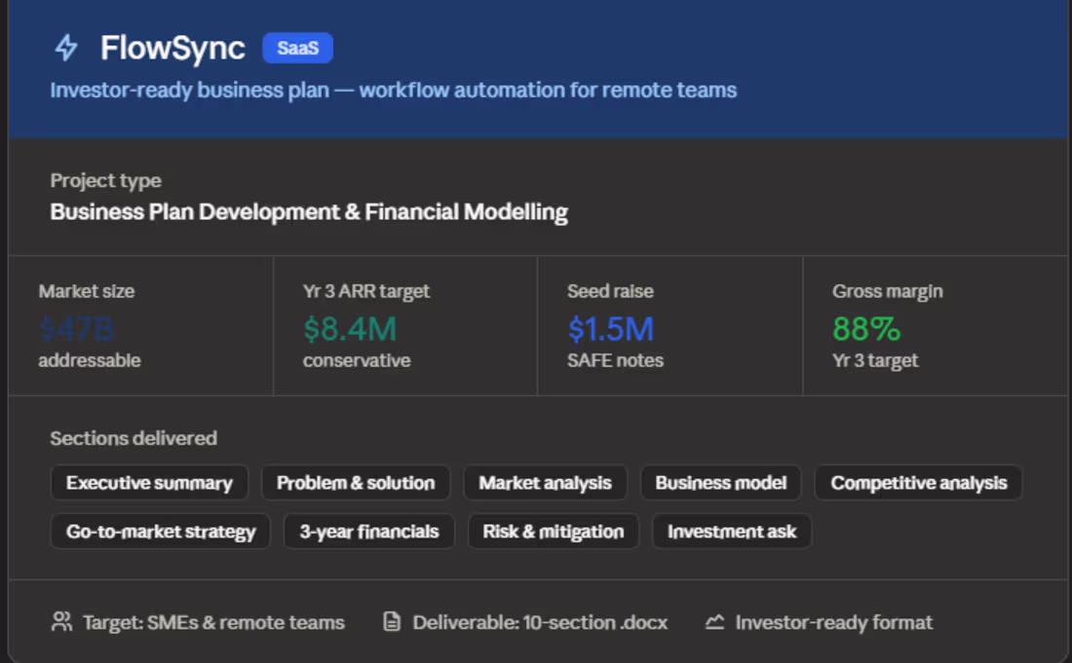Click the Deliverable: 10-section .docx text
The width and height of the screenshot is (1072, 663).
(540, 622)
